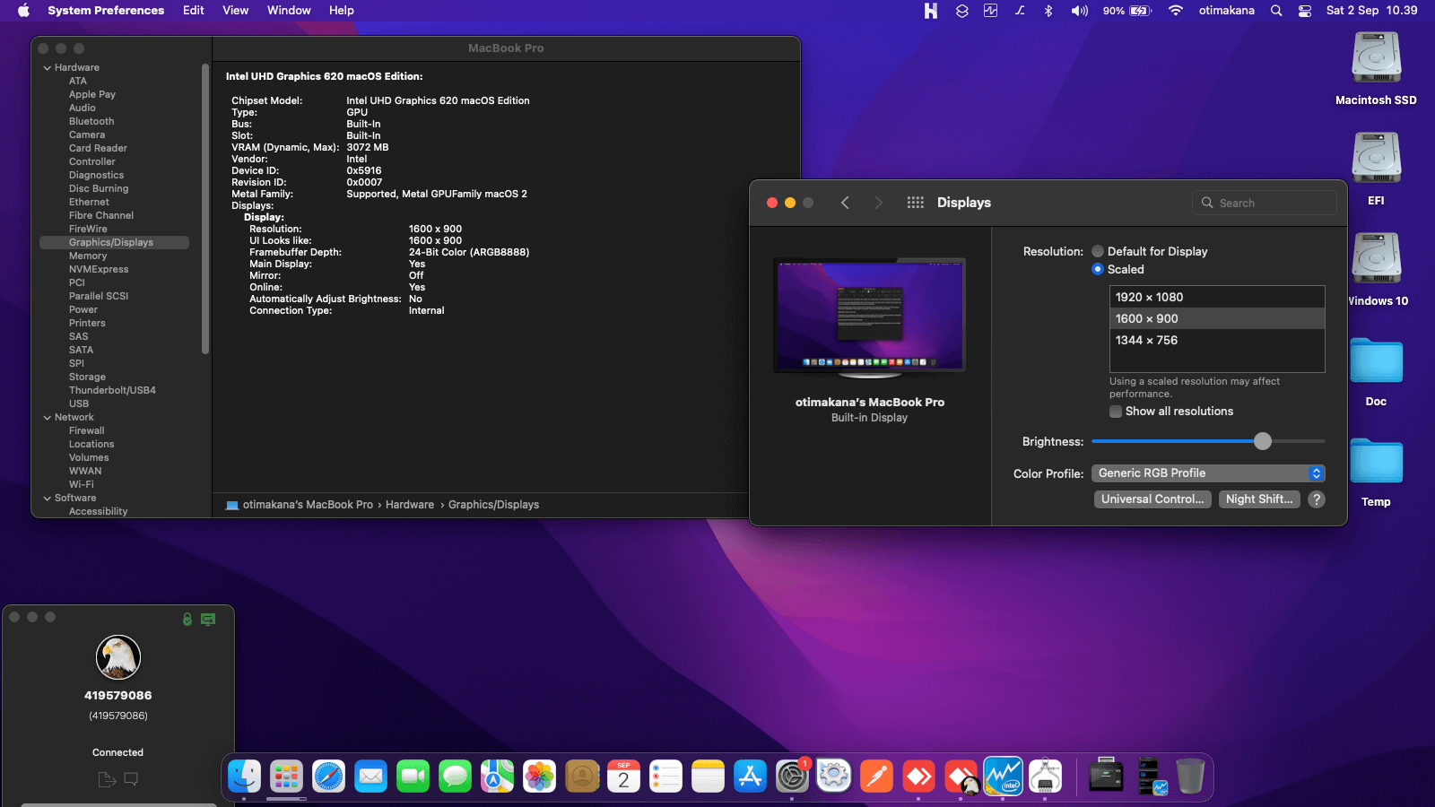Viewport: 1435px width, 807px height.
Task: Click the Night Shift button
Action: 1259,499
